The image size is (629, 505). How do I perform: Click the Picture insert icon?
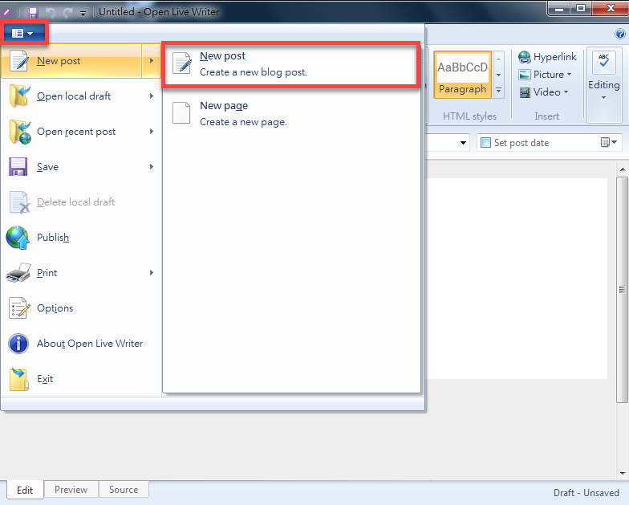tap(525, 75)
